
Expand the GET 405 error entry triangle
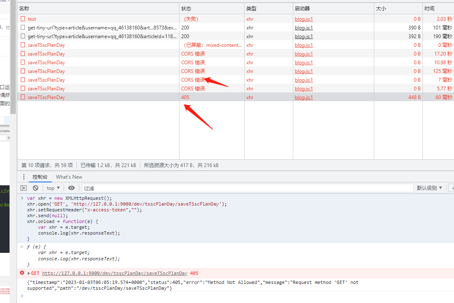click(29, 273)
